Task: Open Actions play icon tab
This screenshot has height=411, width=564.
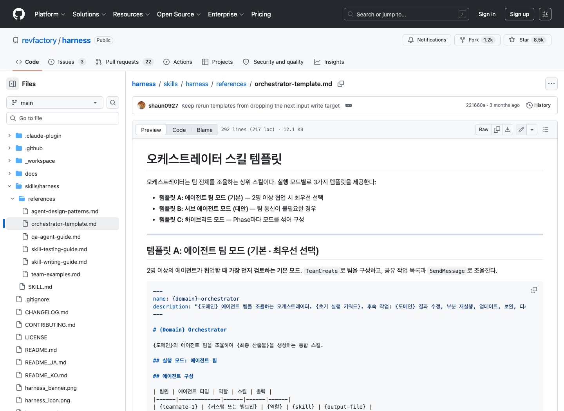Action: click(x=178, y=62)
